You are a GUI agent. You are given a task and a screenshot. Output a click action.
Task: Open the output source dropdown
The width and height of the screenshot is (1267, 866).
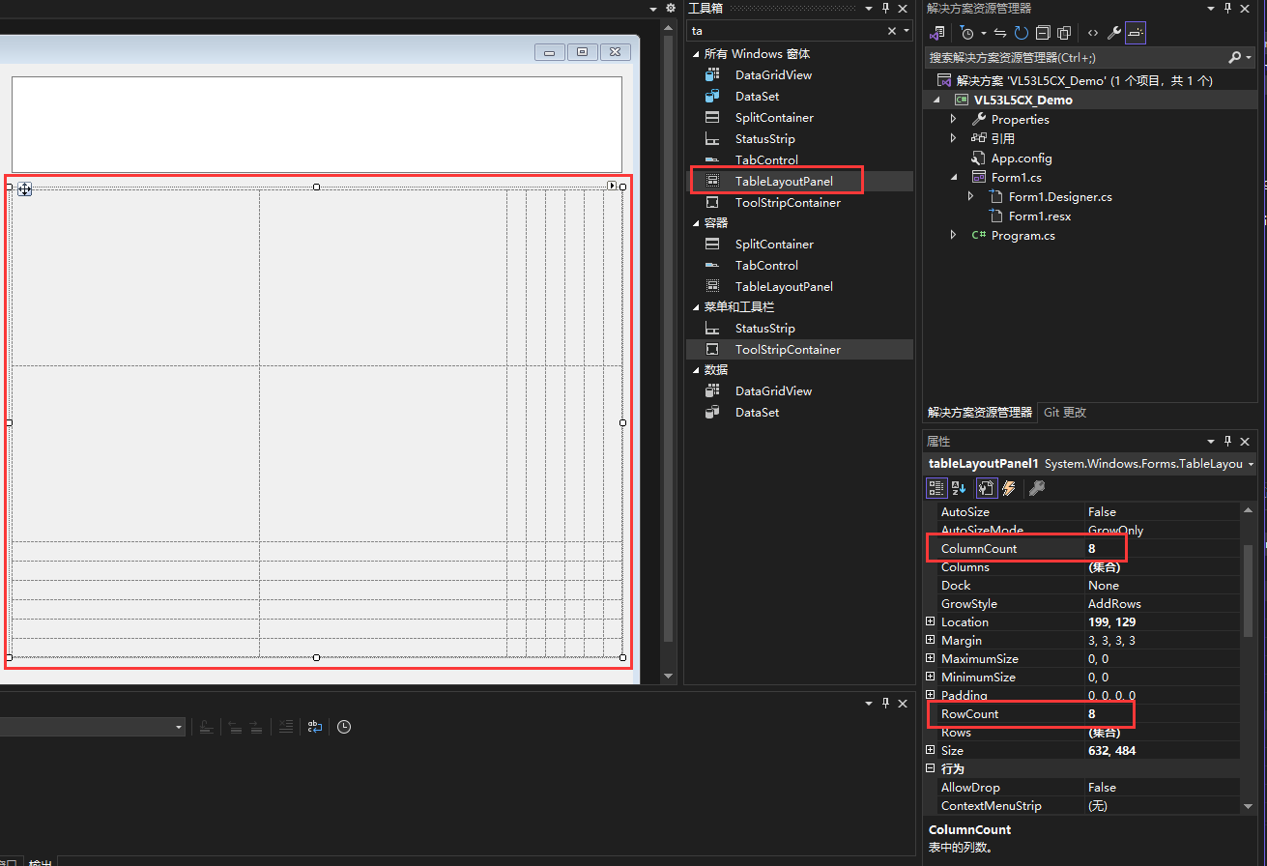pyautogui.click(x=179, y=727)
